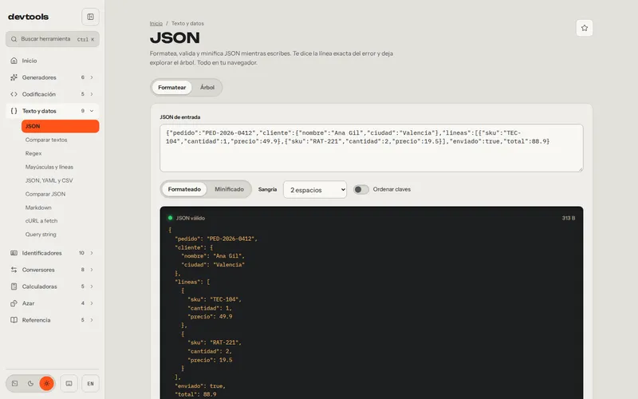Click the 313 B size indicator
The width and height of the screenshot is (638, 399).
click(x=569, y=218)
